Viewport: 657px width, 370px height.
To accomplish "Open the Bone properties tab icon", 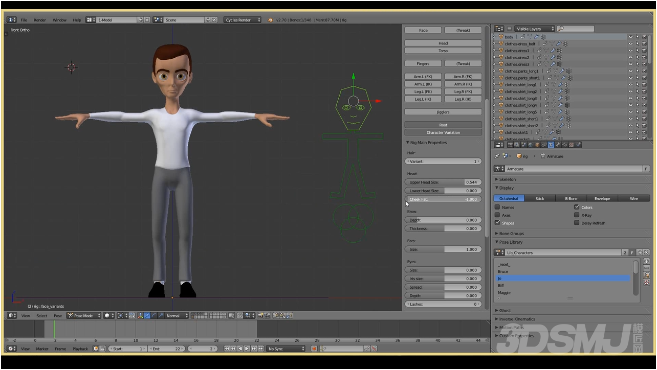I will click(558, 145).
